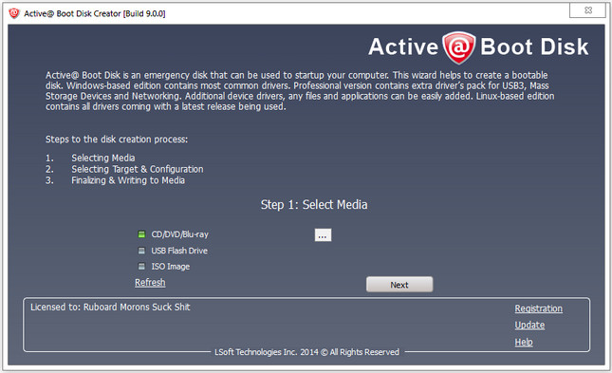Click the red @ shield logo in header
The image size is (612, 373).
[x=458, y=47]
